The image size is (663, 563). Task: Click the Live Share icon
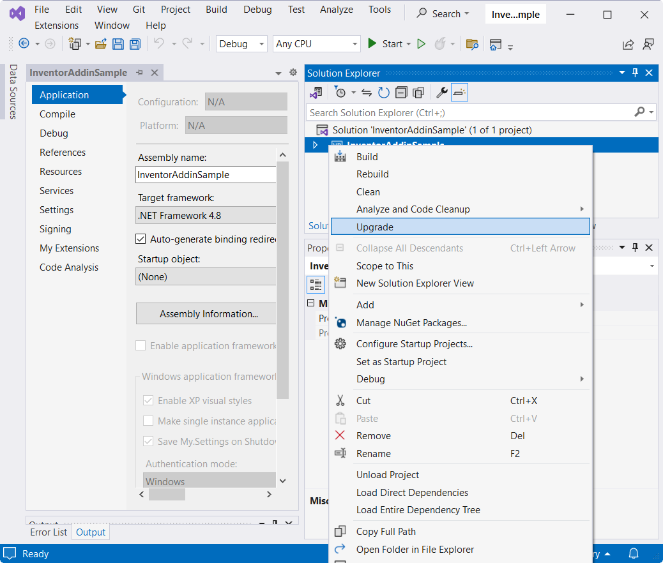click(629, 44)
